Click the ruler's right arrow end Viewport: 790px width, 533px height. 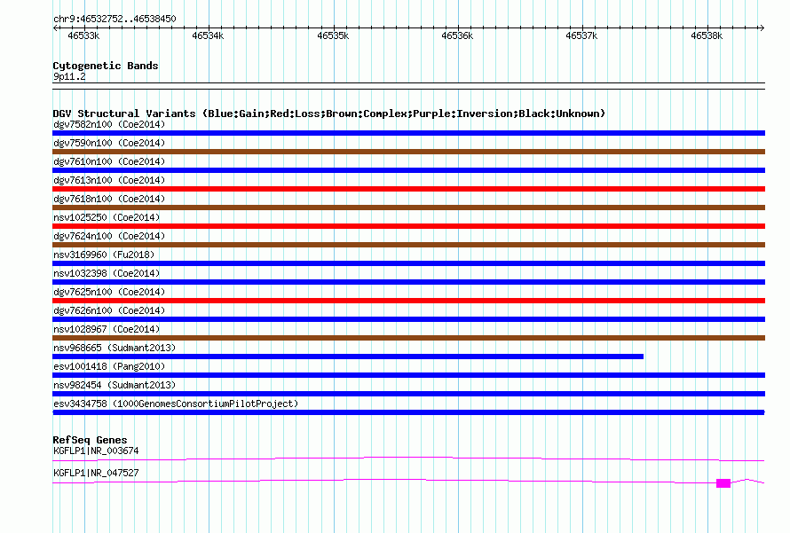[x=762, y=27]
